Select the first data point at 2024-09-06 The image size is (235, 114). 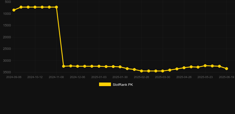coord(14,10)
